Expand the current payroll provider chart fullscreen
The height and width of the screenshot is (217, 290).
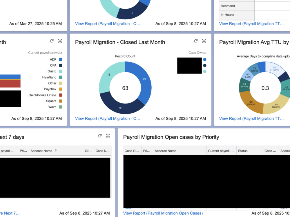tap(60, 41)
